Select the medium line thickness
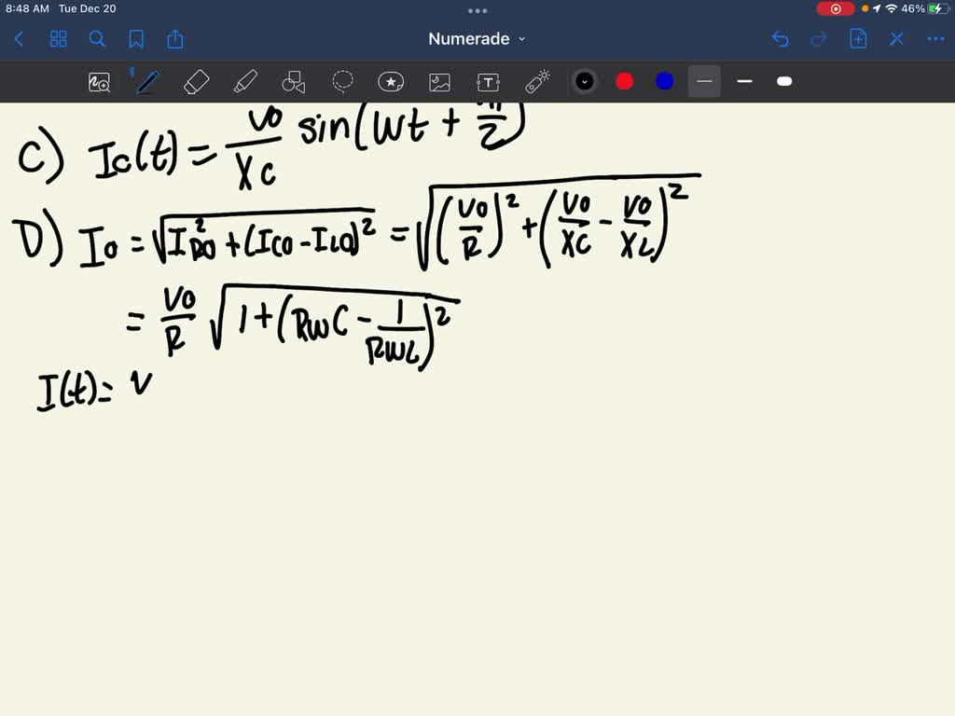The width and height of the screenshot is (955, 716). click(744, 81)
